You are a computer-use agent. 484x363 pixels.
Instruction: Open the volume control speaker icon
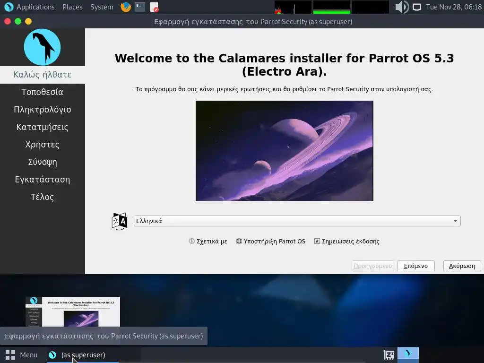pos(402,7)
